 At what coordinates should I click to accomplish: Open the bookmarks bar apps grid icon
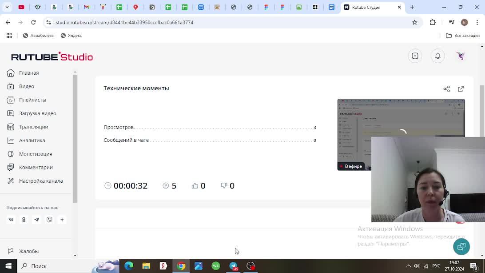pyautogui.click(x=9, y=36)
